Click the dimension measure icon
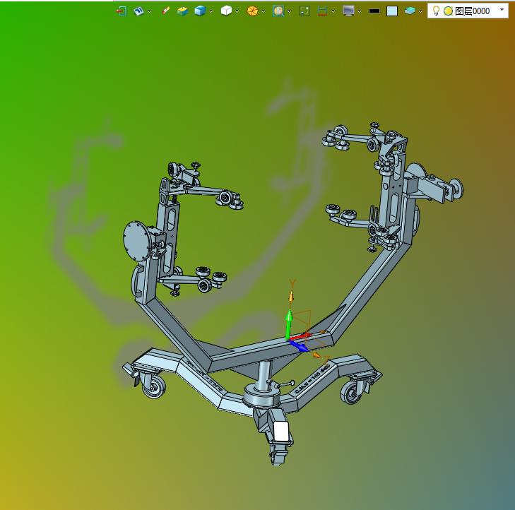The width and height of the screenshot is (515, 510). click(x=322, y=11)
